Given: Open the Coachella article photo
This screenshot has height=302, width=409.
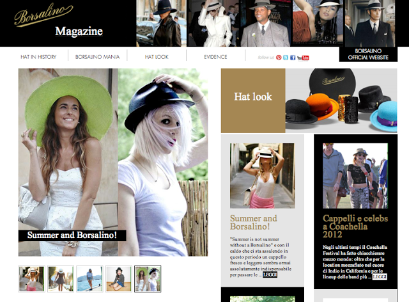Looking at the screenshot, I should pyautogui.click(x=355, y=175).
